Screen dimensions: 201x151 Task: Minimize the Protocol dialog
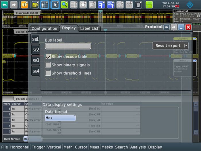[181, 27]
